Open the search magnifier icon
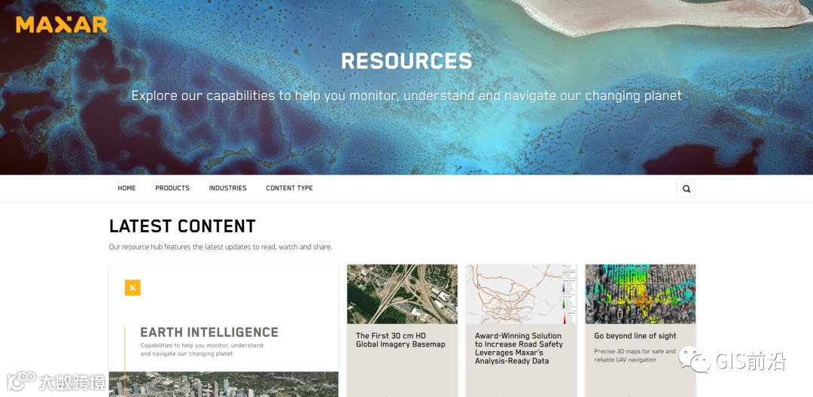The width and height of the screenshot is (813, 397). [x=686, y=189]
